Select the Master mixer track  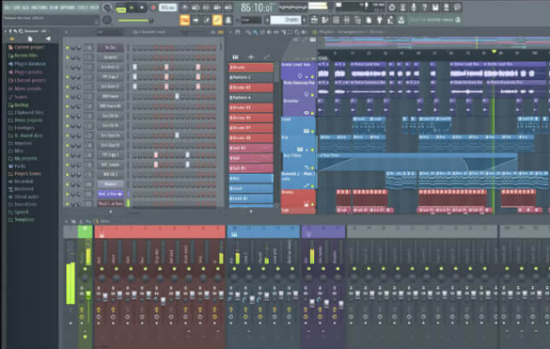[x=85, y=232]
